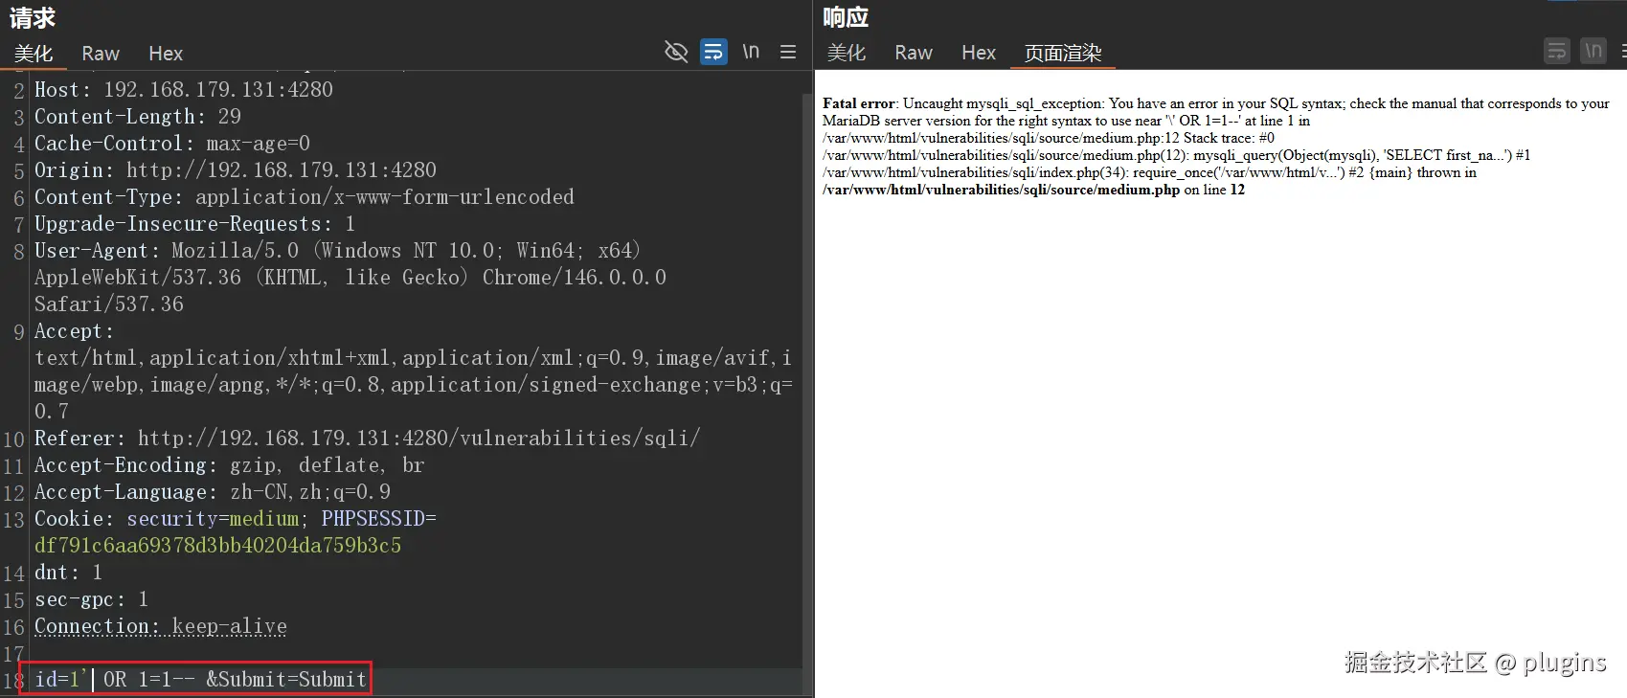Viewport: 1627px width, 698px height.
Task: Click the PHPSESSID value df791c6aa69378d3bb40204da759b3c5
Action: pos(218,546)
